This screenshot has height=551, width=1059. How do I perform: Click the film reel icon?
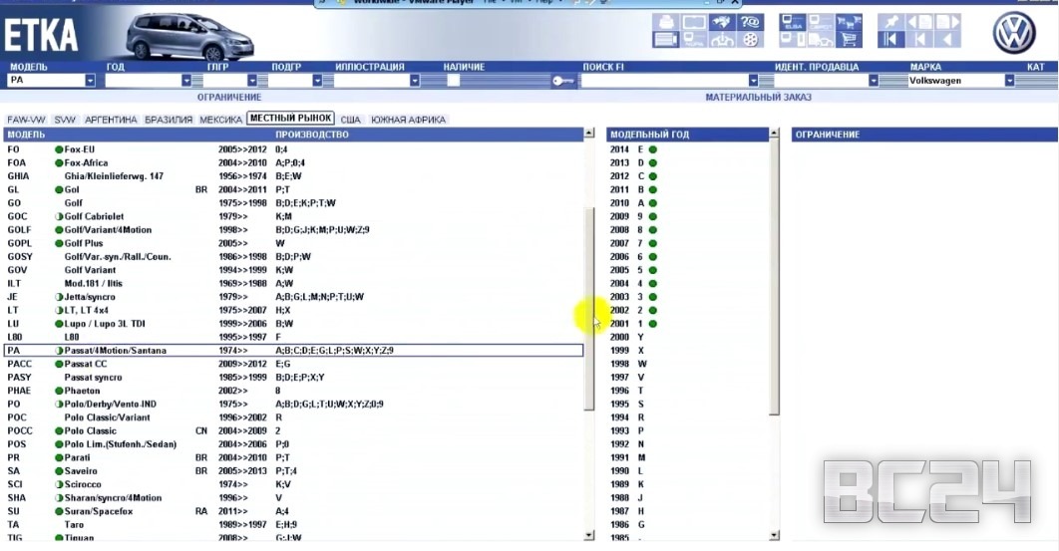[x=750, y=40]
